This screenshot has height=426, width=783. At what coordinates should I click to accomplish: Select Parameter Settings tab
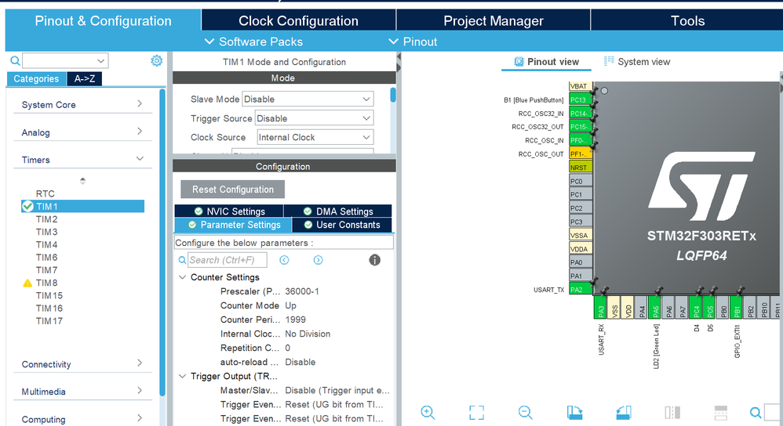(233, 226)
